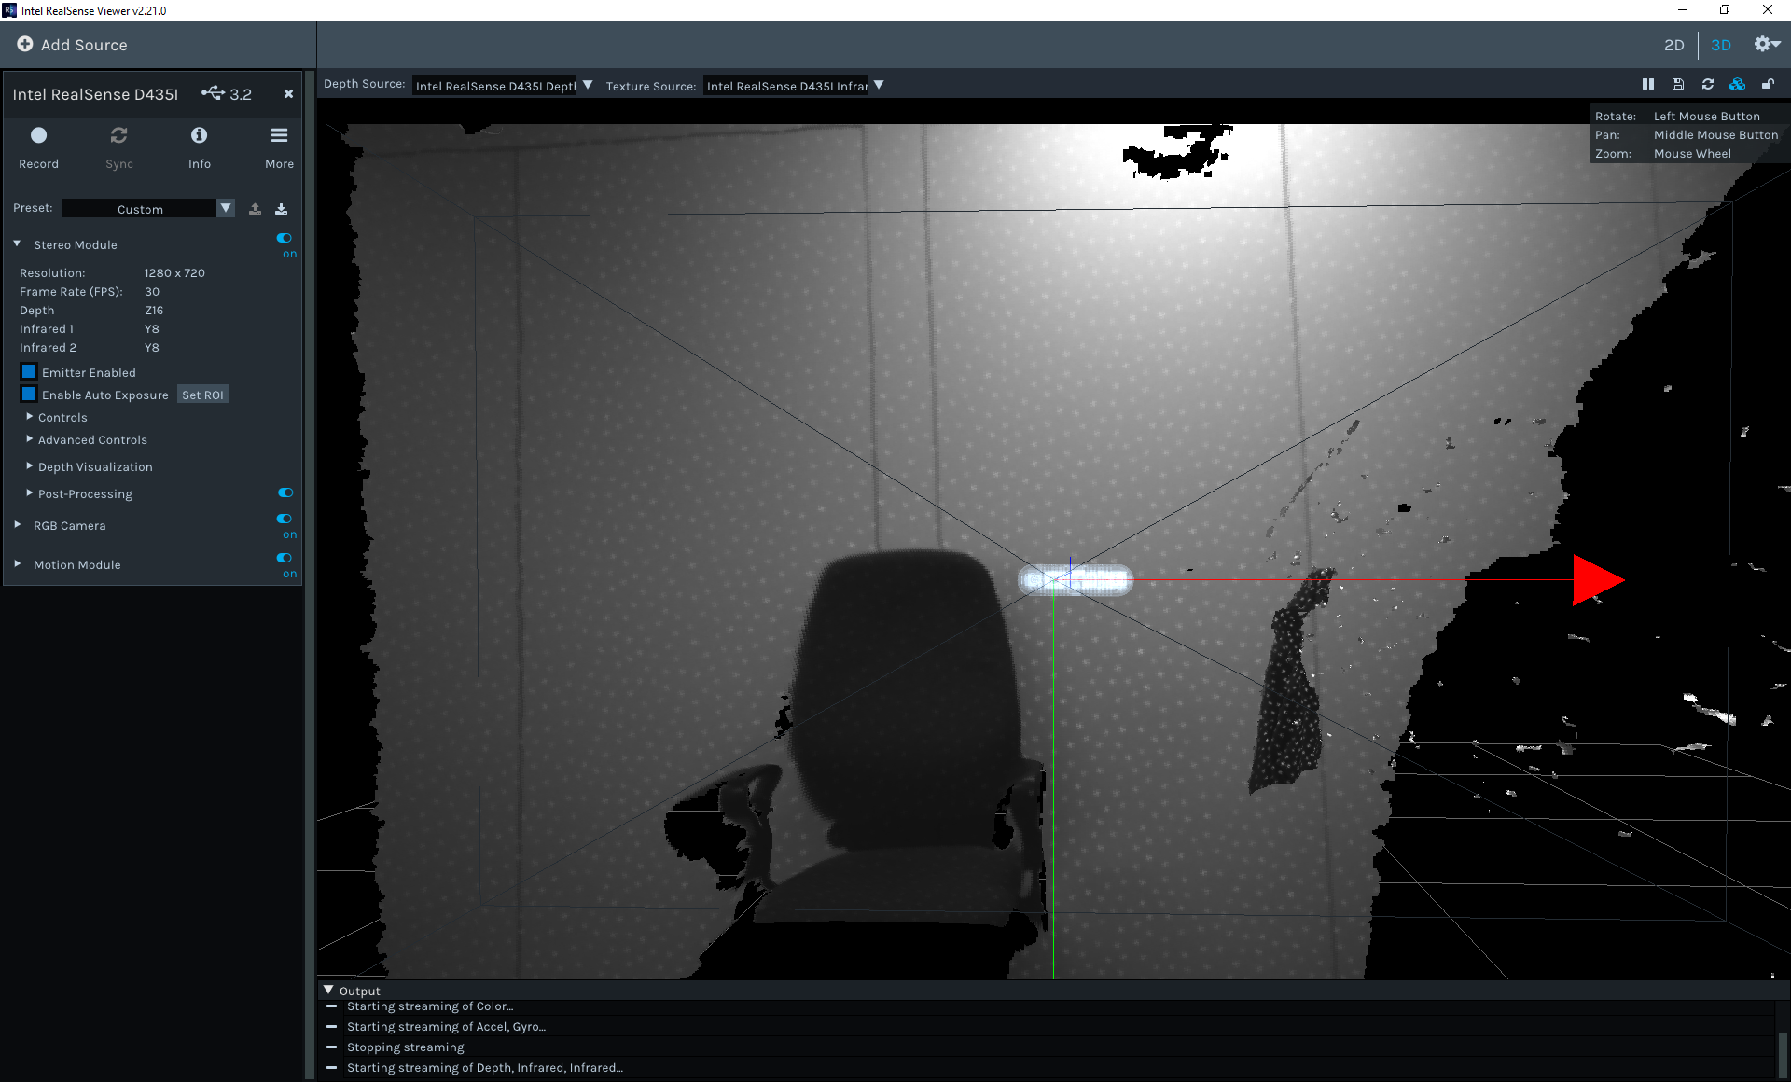Image resolution: width=1791 pixels, height=1082 pixels.
Task: Click the Set ROI button
Action: 202,395
